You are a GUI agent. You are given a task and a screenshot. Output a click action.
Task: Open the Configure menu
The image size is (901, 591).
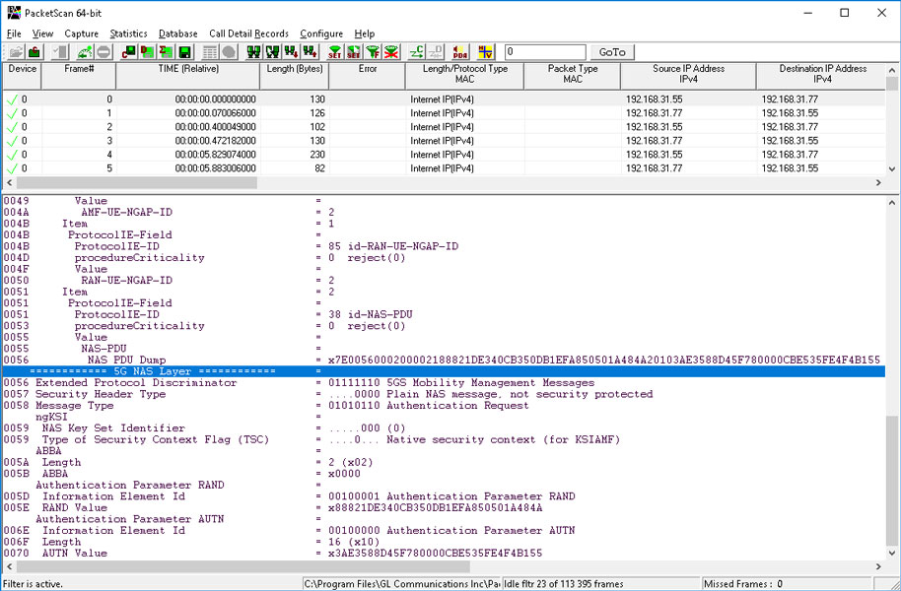(x=321, y=33)
